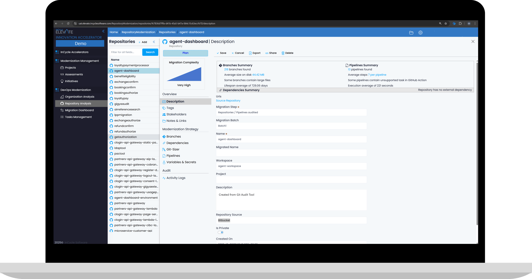Click the Share link icon
The image size is (532, 279).
[267, 53]
